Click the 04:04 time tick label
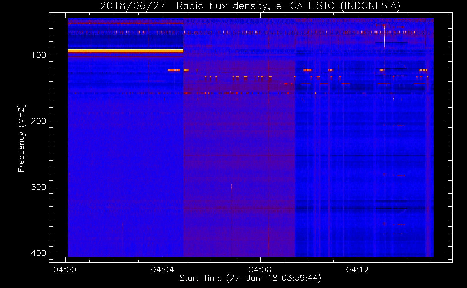Screen dimensions: 467x288 tap(162, 270)
